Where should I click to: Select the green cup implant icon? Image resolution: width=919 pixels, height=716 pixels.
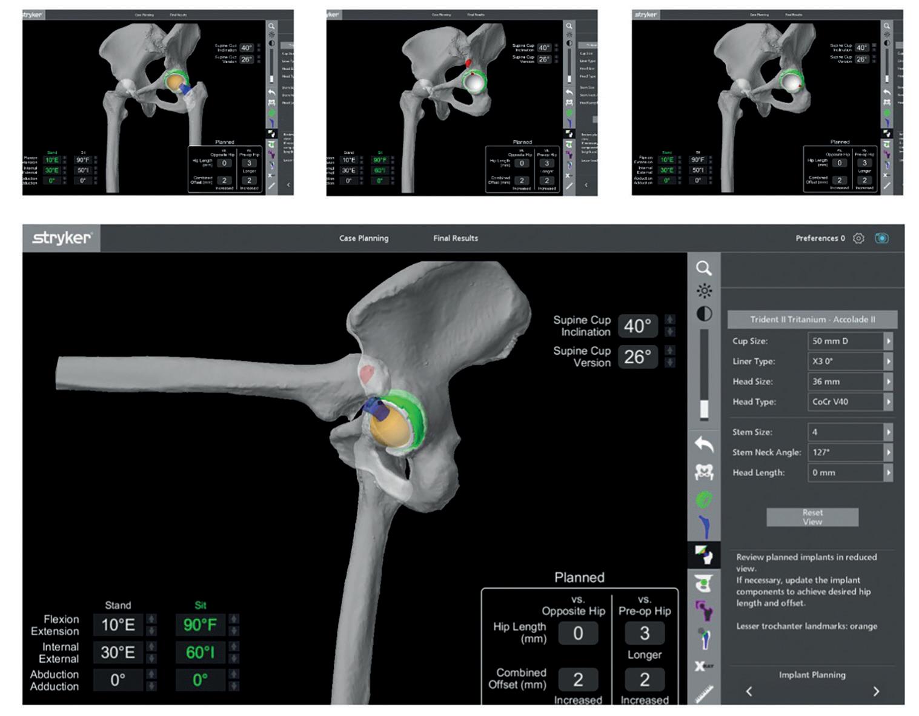(x=704, y=499)
